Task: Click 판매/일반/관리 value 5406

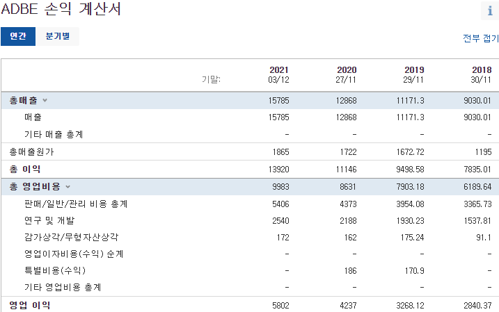Action: coord(280,204)
